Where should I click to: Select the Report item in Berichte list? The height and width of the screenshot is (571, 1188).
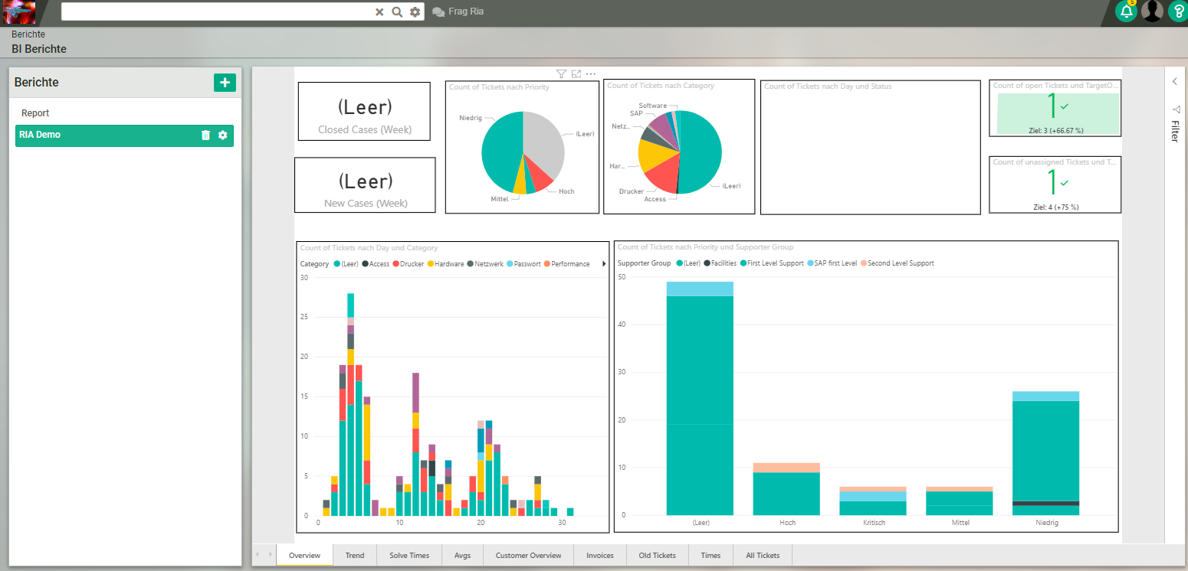tap(35, 113)
